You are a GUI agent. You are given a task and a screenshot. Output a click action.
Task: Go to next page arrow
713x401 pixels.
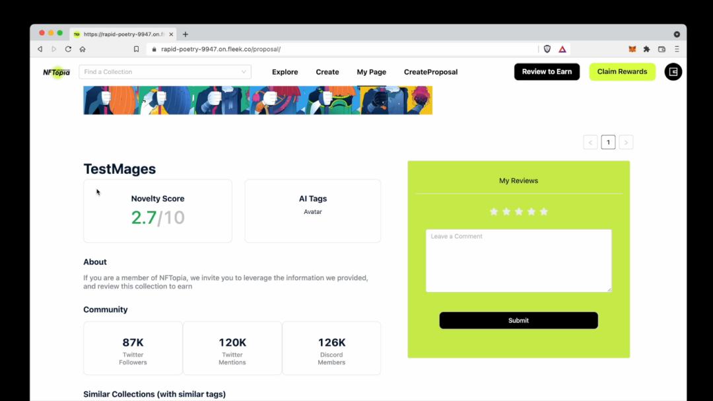point(626,142)
